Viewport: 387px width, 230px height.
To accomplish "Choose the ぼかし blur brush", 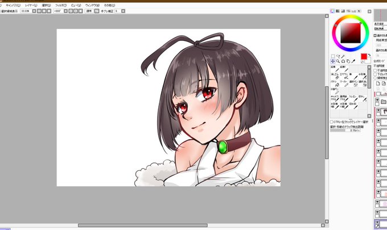I will pyautogui.click(x=363, y=98).
